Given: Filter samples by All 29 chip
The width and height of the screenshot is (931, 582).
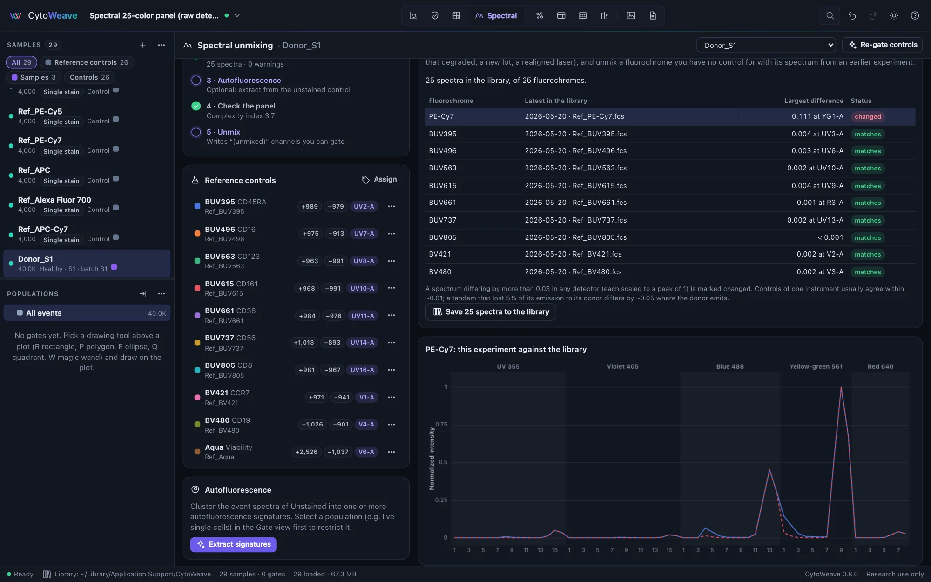Looking at the screenshot, I should (x=21, y=62).
